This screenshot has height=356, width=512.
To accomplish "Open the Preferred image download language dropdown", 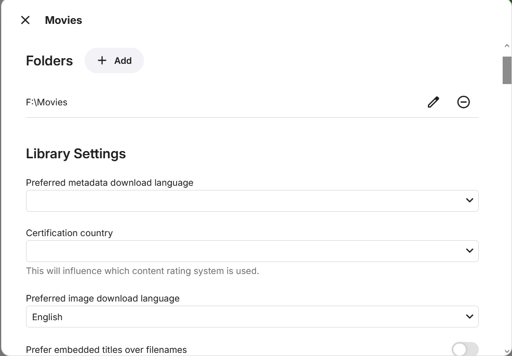I will click(x=252, y=317).
